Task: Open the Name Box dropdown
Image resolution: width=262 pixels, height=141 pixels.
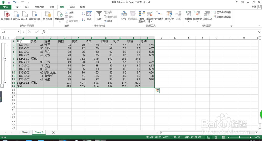Action: [x=18, y=32]
